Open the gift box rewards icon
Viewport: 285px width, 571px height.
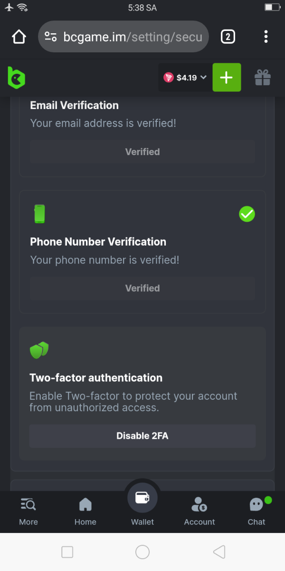262,77
